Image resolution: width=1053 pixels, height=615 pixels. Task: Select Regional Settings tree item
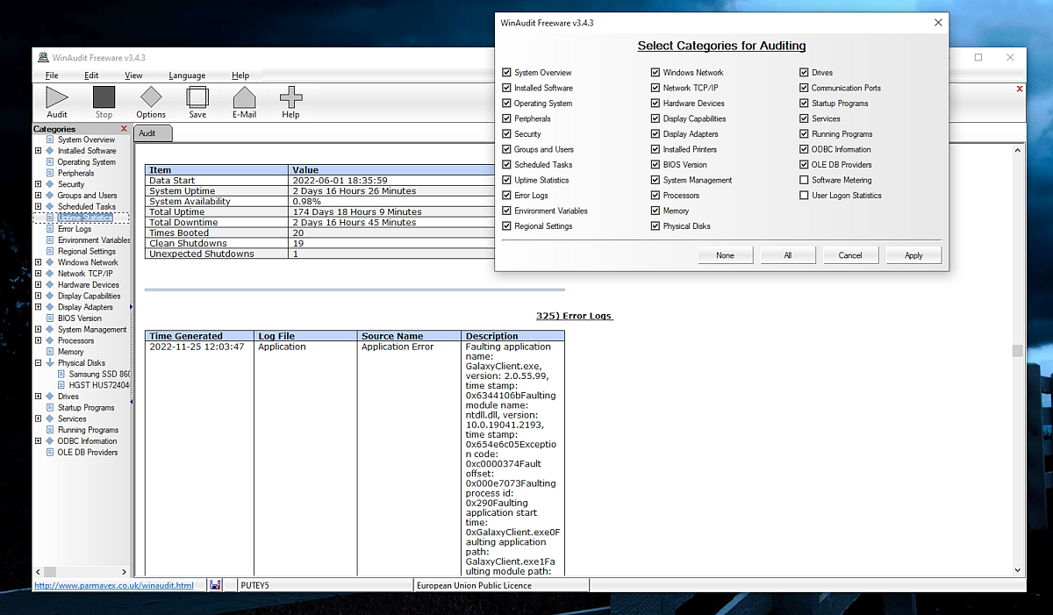click(86, 252)
